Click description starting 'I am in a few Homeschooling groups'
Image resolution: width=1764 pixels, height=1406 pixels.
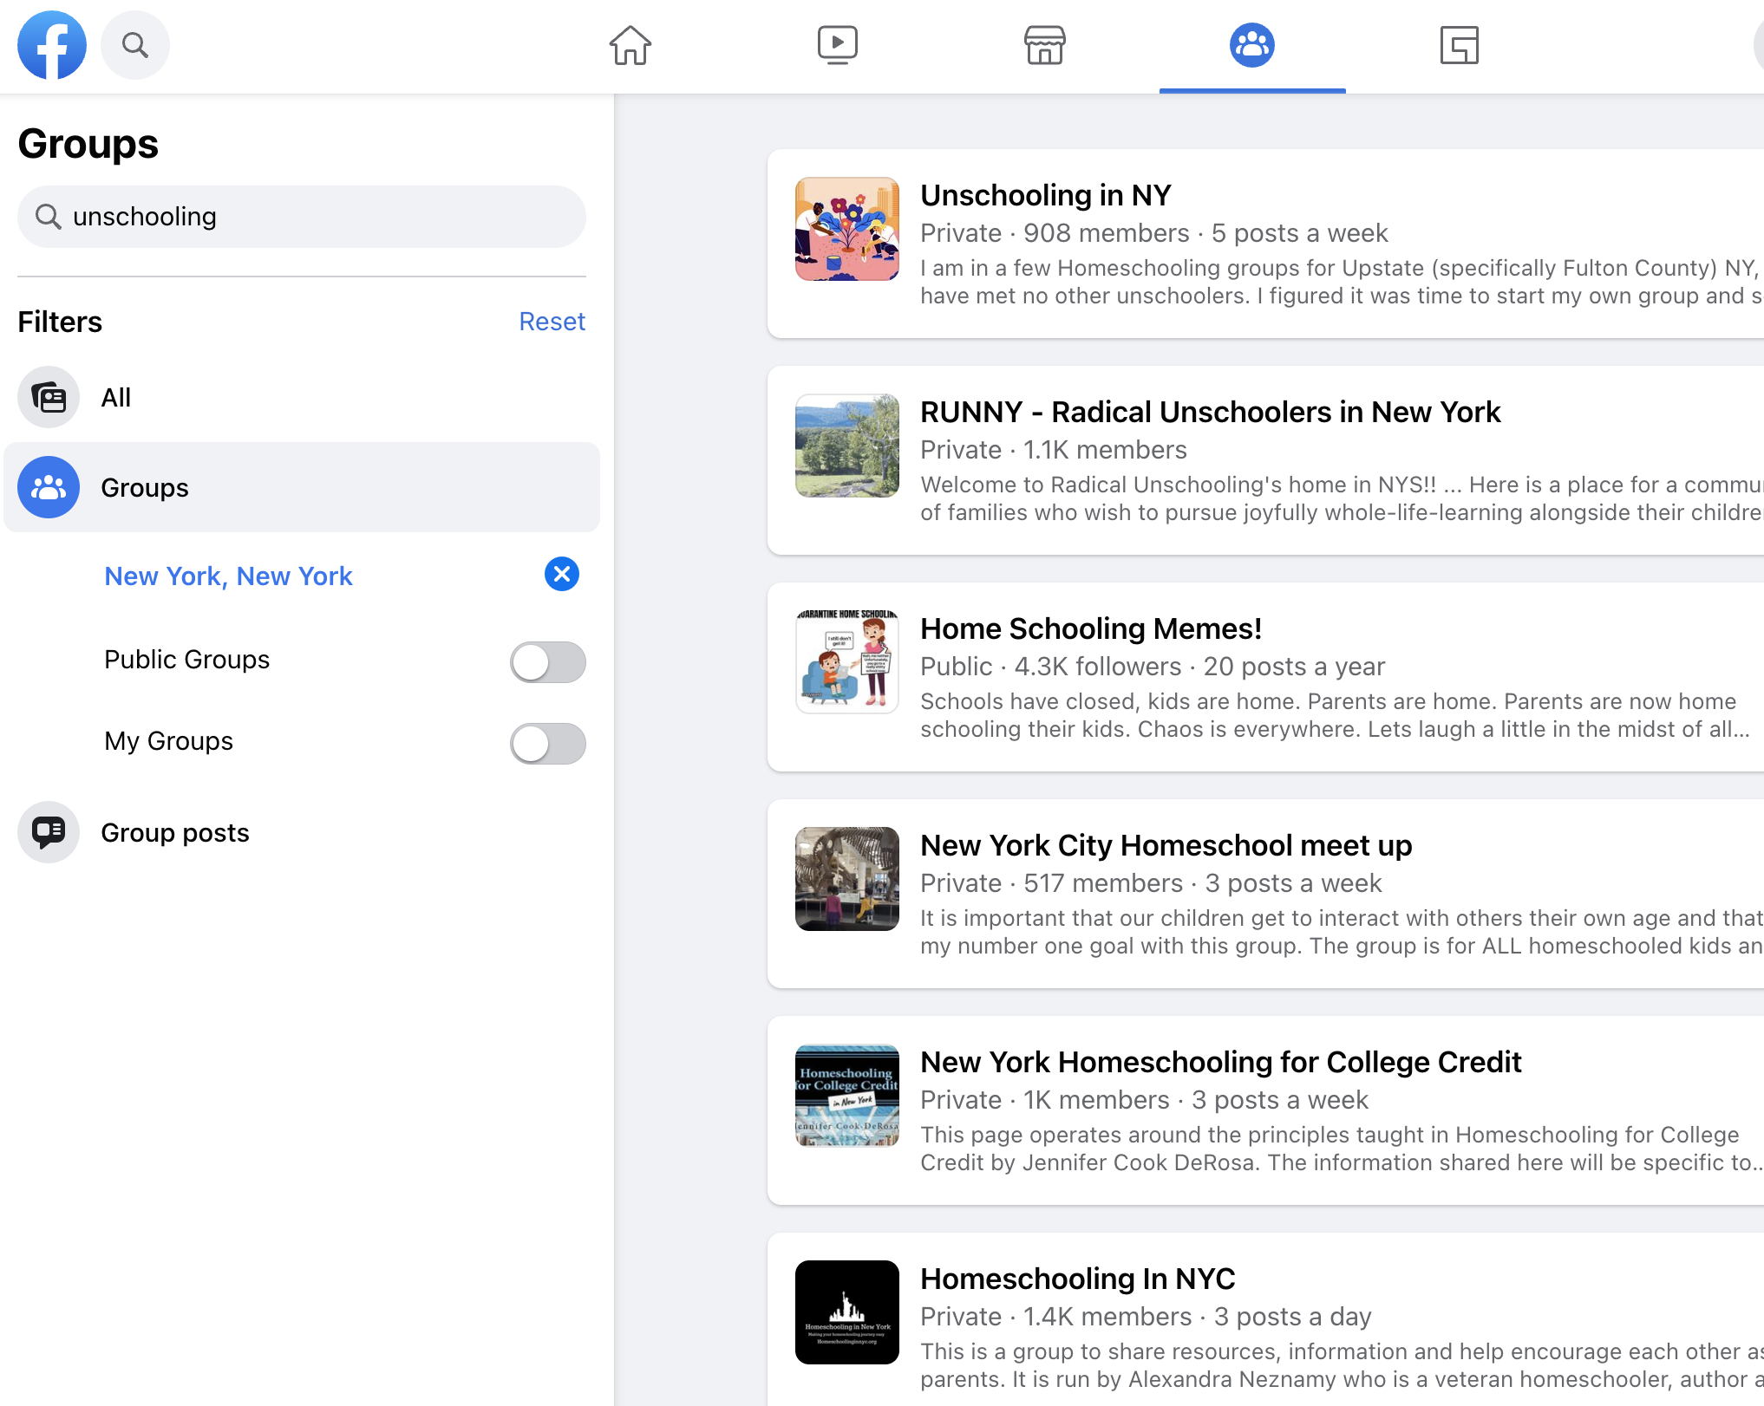(1342, 282)
